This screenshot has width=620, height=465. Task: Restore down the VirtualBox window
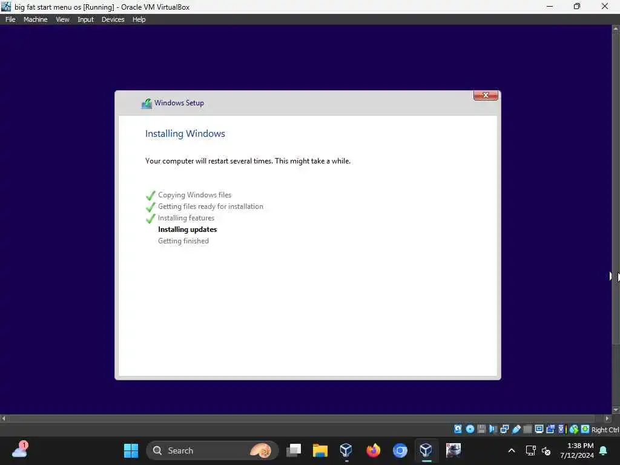pyautogui.click(x=577, y=6)
